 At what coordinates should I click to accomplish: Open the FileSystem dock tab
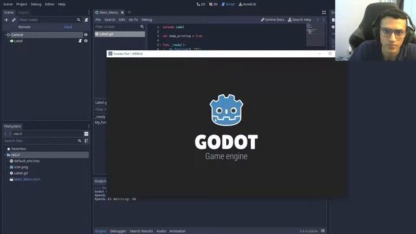tap(12, 126)
